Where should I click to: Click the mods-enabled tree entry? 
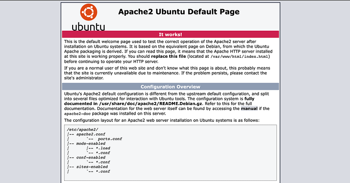tap(91, 144)
